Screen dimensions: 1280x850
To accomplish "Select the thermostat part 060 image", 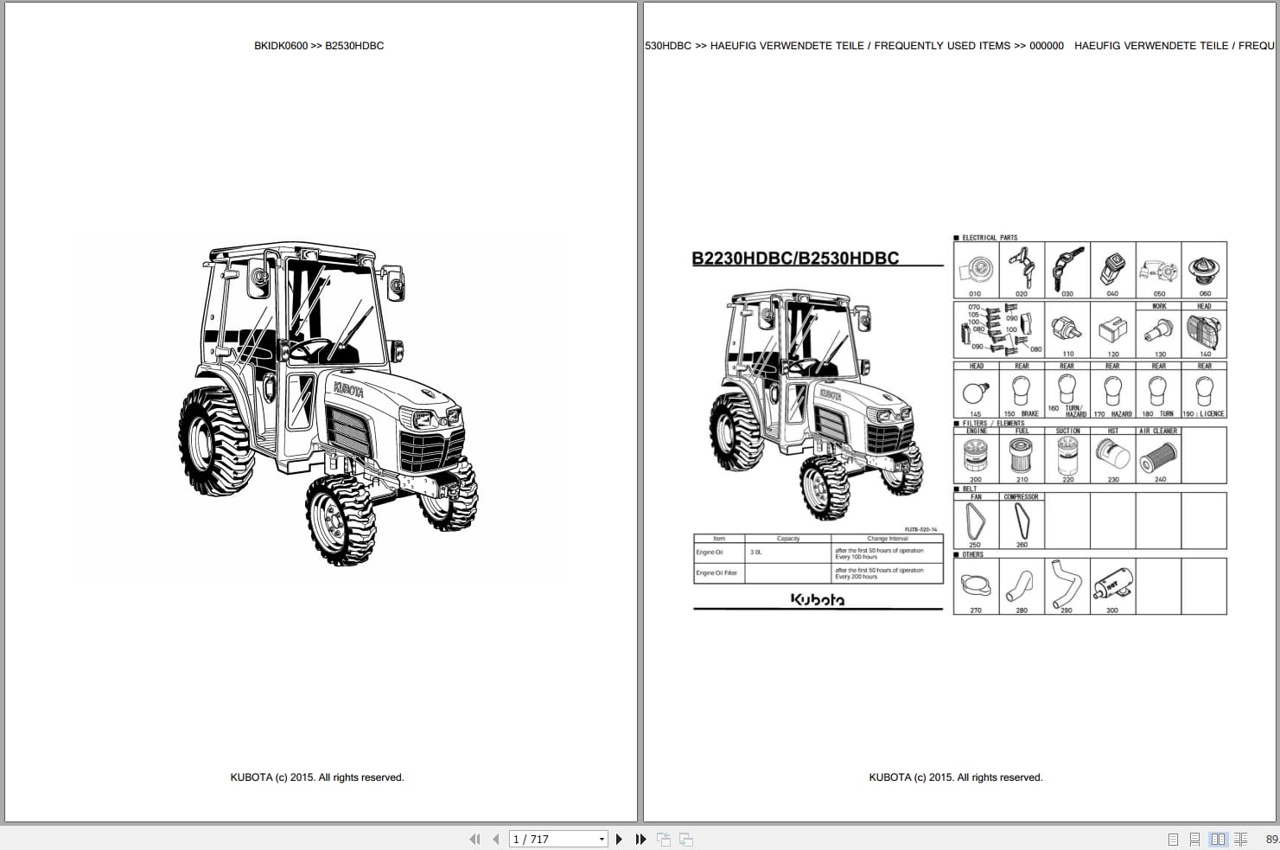I will tap(1204, 271).
